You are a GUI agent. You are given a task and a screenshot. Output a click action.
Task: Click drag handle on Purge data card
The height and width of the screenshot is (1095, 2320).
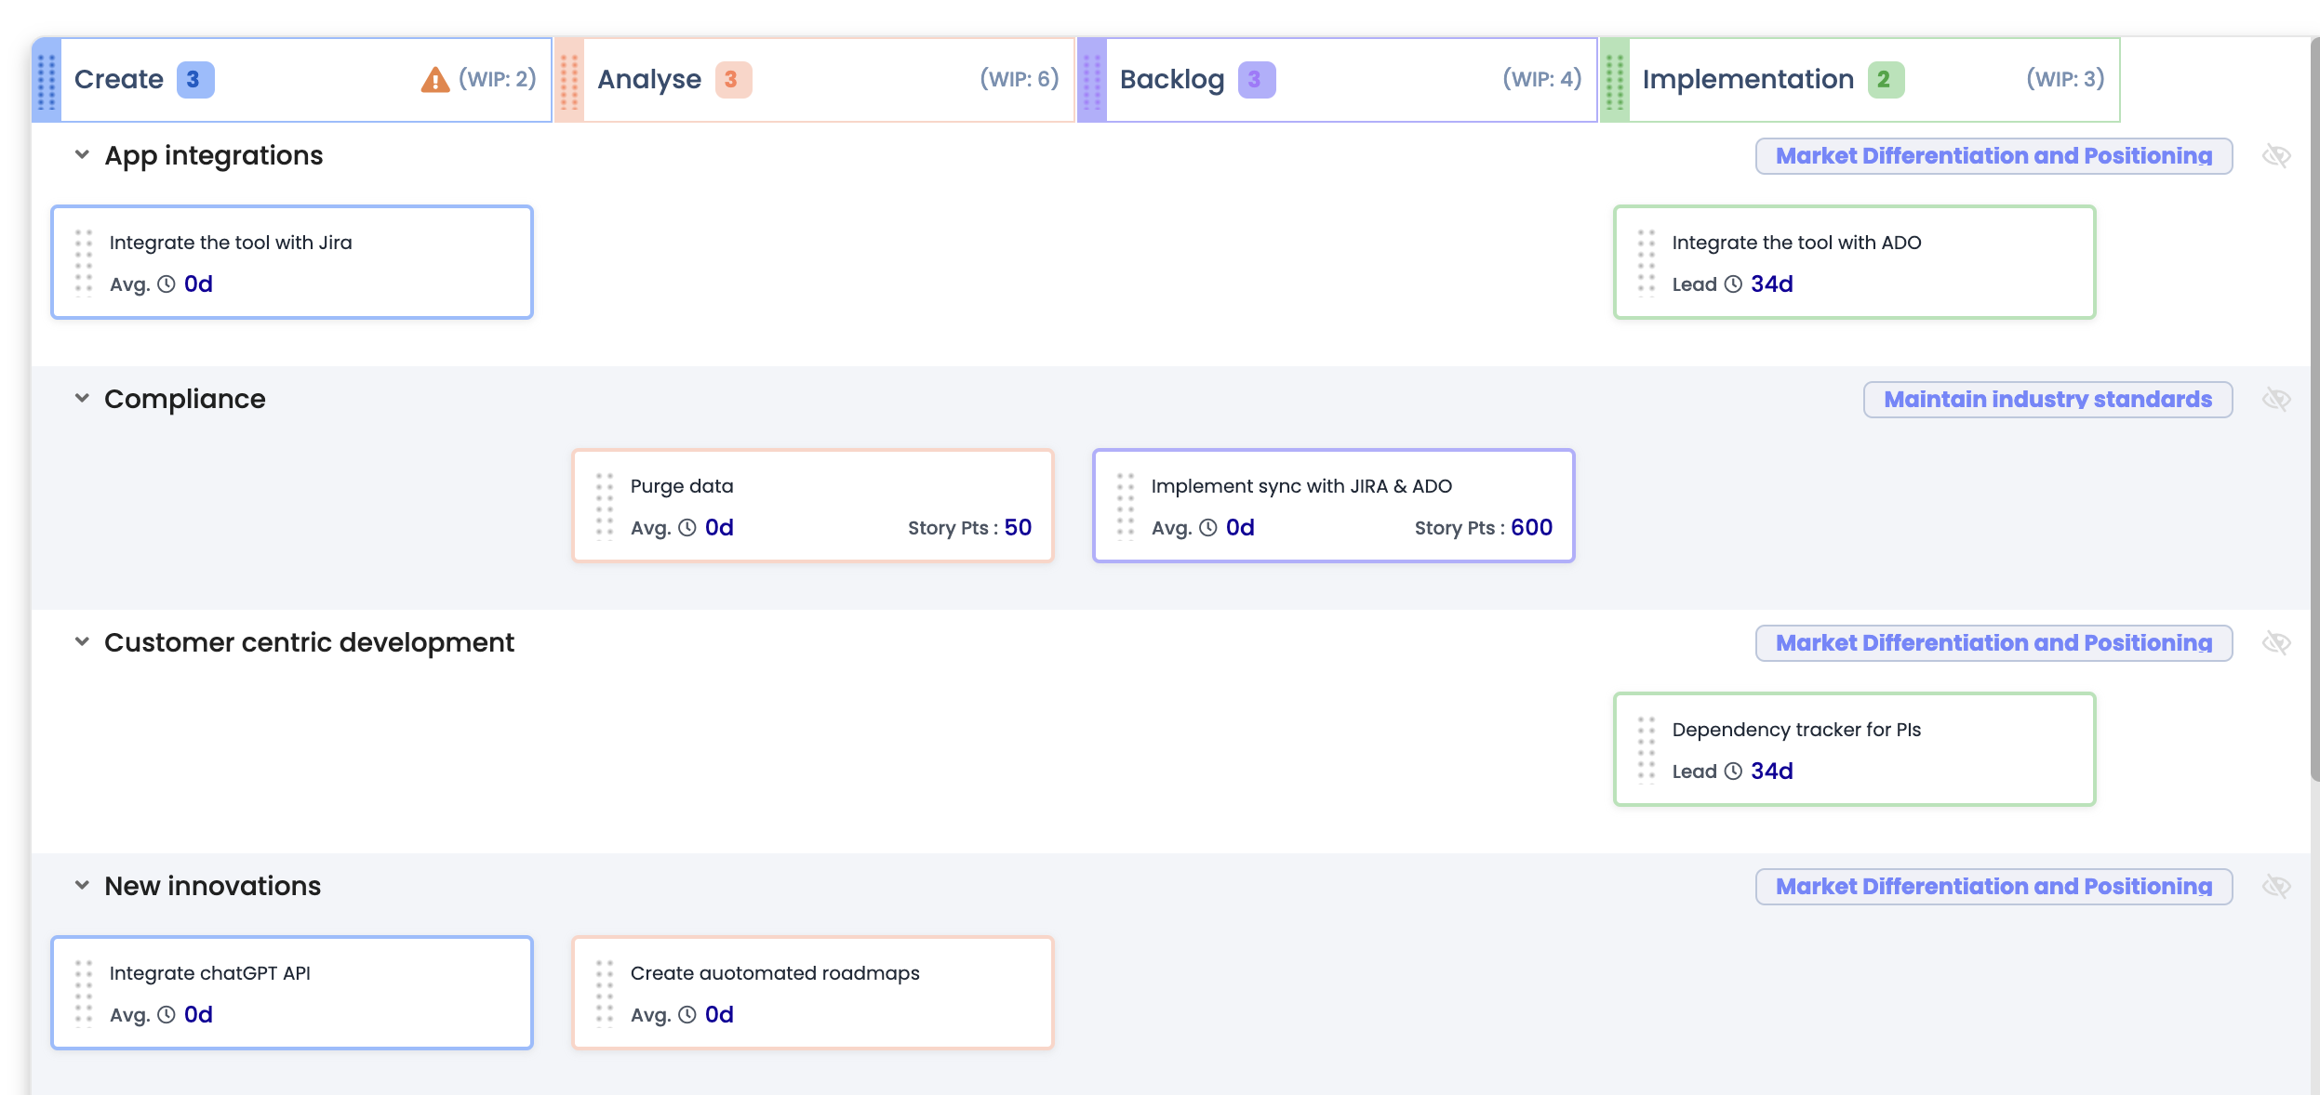click(x=605, y=506)
